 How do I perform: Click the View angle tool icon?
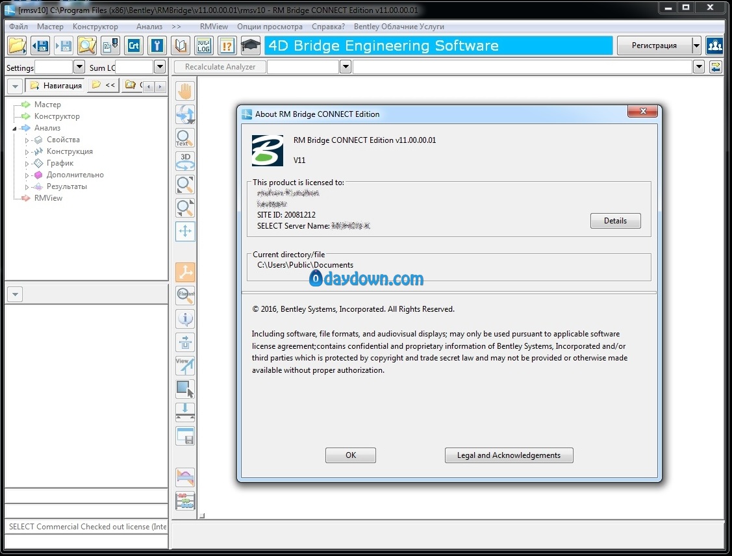tap(185, 366)
